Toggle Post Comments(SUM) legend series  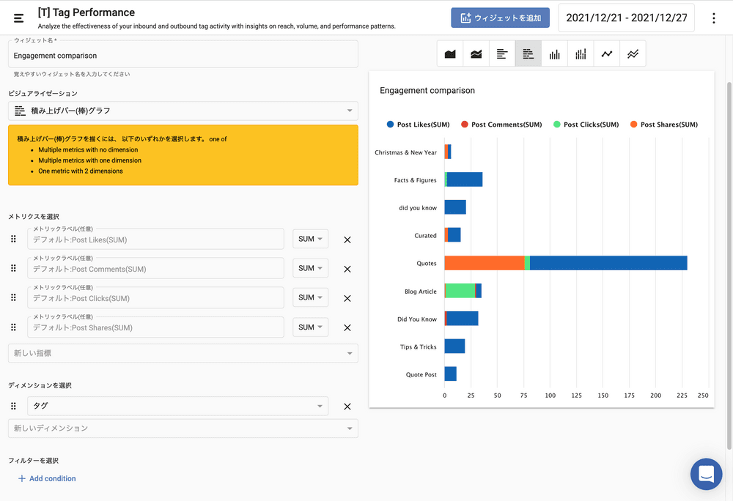point(501,125)
